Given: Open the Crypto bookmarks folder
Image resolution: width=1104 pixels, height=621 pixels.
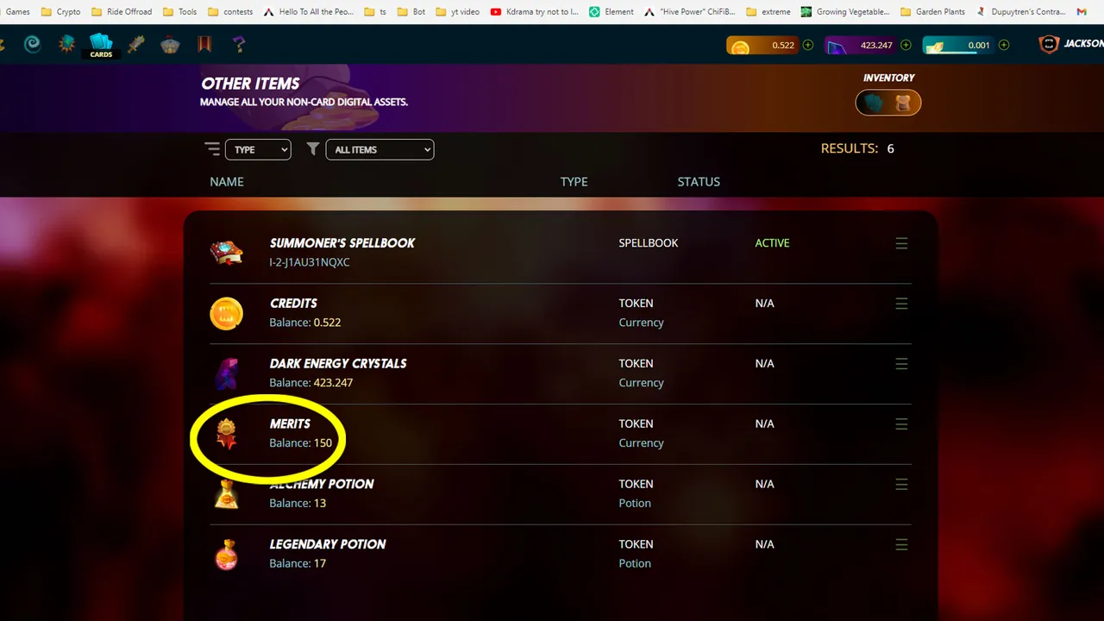Looking at the screenshot, I should pos(60,12).
